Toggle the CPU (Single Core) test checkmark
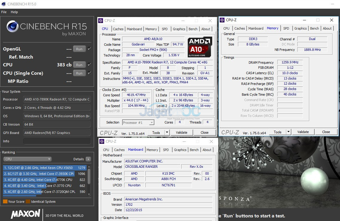Screen dimensions: 340x221 [89, 73]
